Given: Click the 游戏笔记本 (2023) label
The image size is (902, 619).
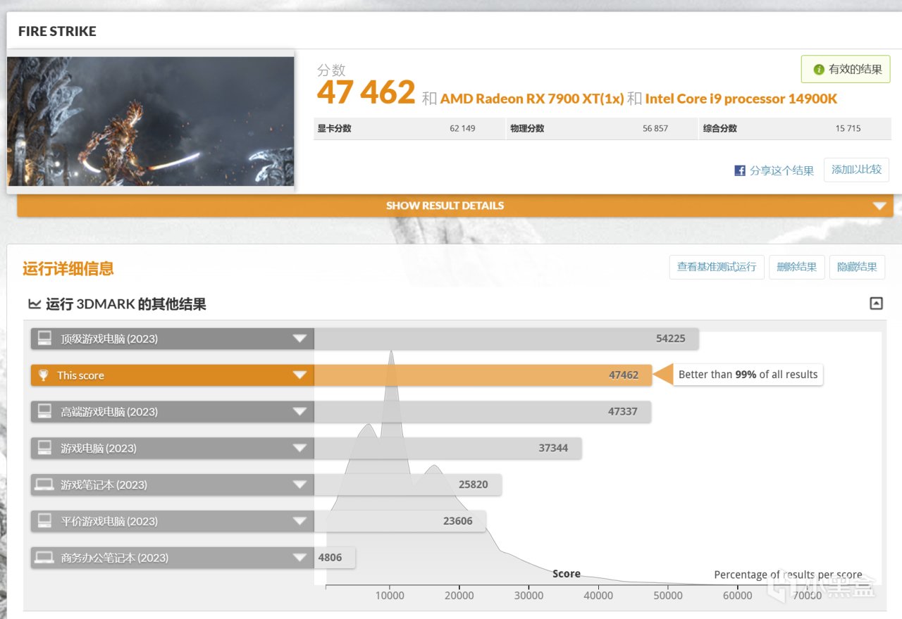Looking at the screenshot, I should tap(104, 485).
